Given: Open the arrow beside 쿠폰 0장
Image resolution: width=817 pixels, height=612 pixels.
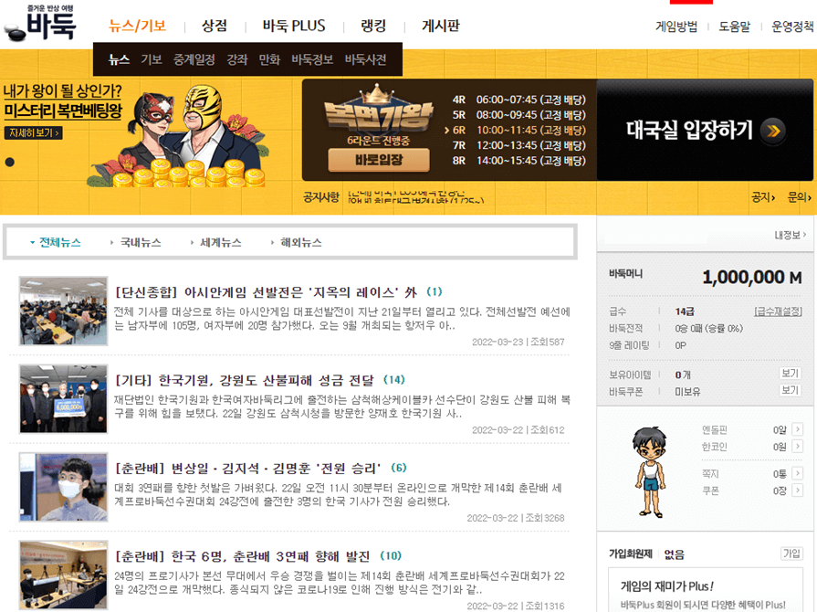Looking at the screenshot, I should point(797,490).
